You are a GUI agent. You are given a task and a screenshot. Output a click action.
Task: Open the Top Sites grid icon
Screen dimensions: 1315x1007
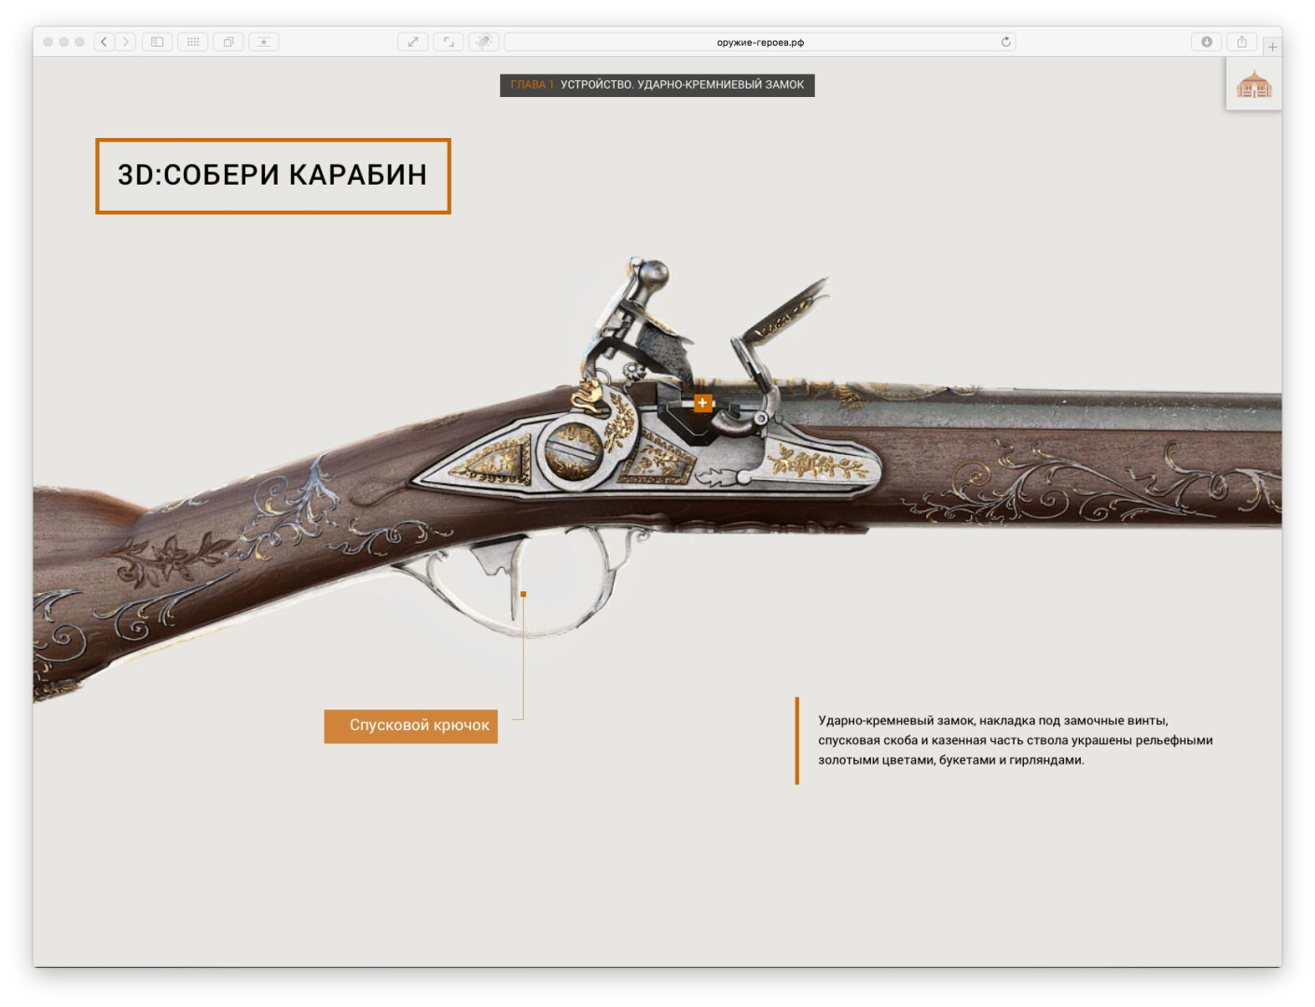(193, 42)
